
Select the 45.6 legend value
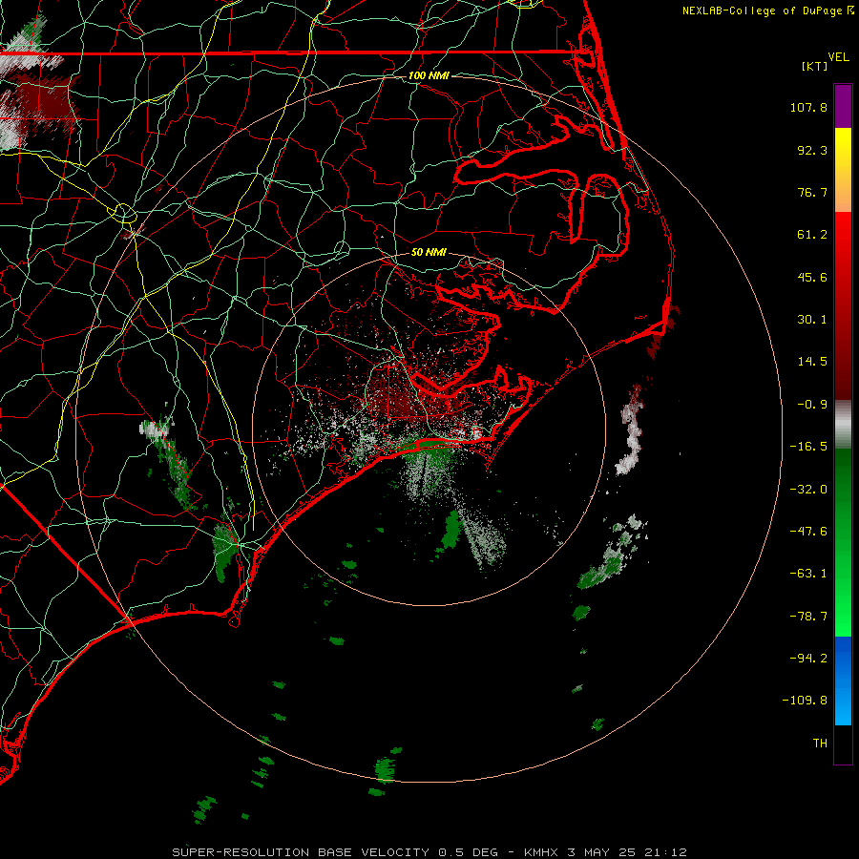pyautogui.click(x=812, y=277)
